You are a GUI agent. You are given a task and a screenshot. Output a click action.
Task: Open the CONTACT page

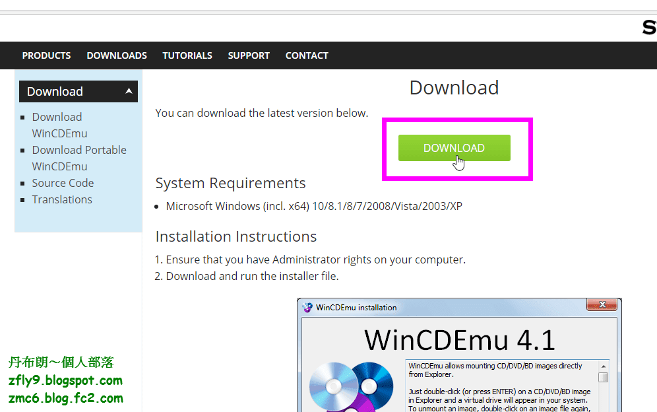click(307, 55)
